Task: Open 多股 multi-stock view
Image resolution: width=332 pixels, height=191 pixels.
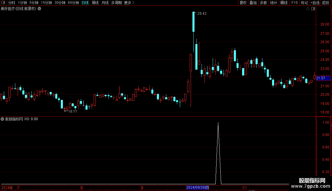Action: (x=263, y=3)
